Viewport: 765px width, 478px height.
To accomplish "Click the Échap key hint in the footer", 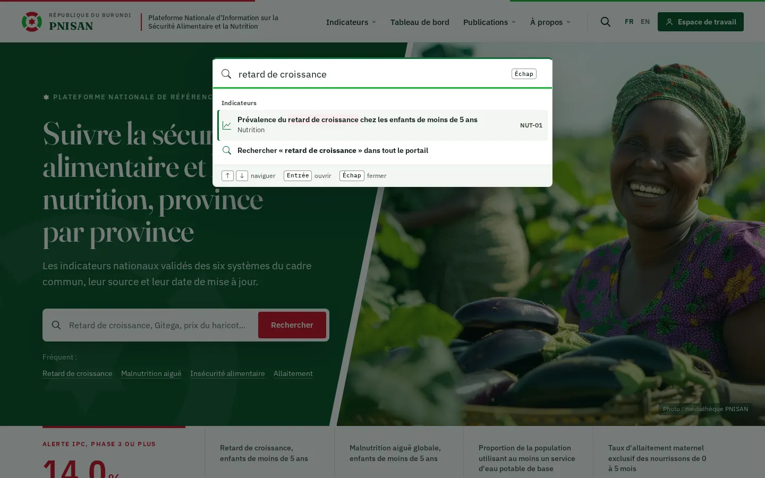I will (352, 176).
